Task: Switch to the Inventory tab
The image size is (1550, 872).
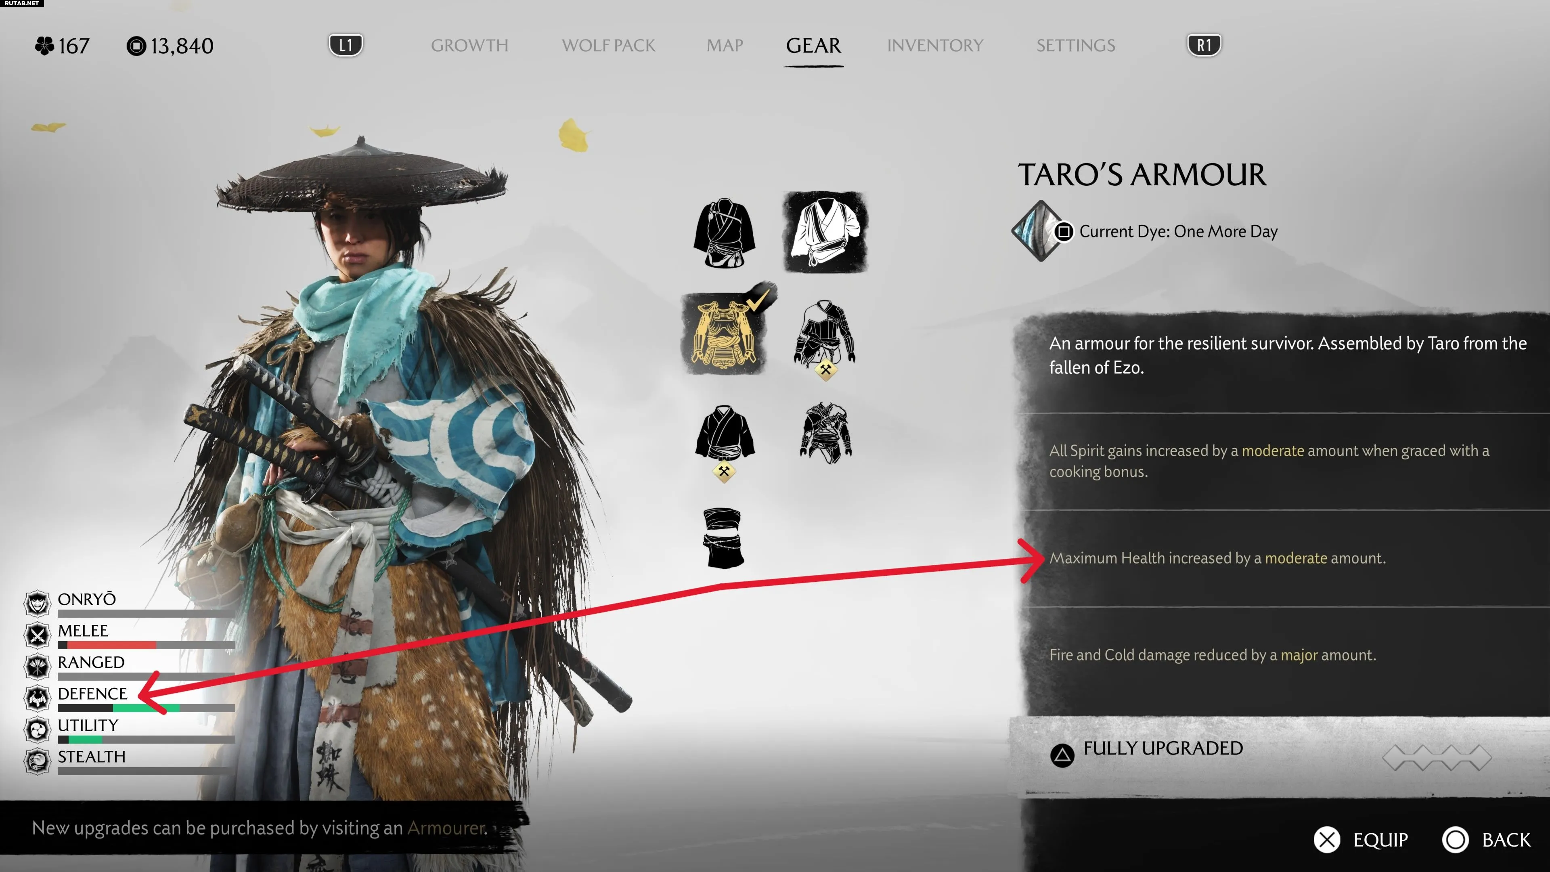Action: [x=935, y=45]
